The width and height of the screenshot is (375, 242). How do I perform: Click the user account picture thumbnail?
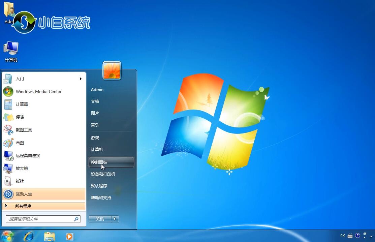(x=112, y=70)
